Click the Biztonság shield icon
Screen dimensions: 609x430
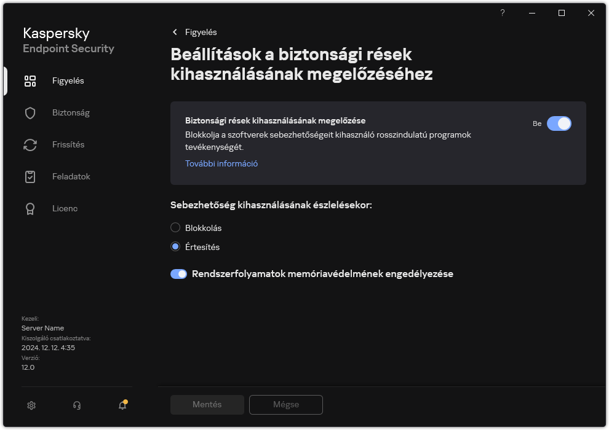[30, 112]
